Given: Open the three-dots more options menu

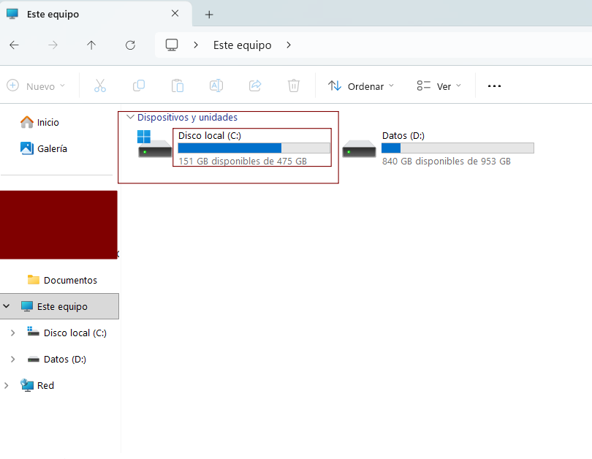Looking at the screenshot, I should click(x=494, y=86).
